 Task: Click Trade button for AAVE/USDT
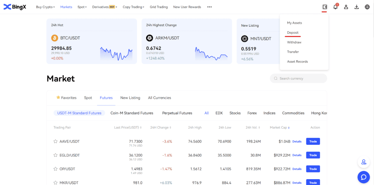click(x=313, y=141)
